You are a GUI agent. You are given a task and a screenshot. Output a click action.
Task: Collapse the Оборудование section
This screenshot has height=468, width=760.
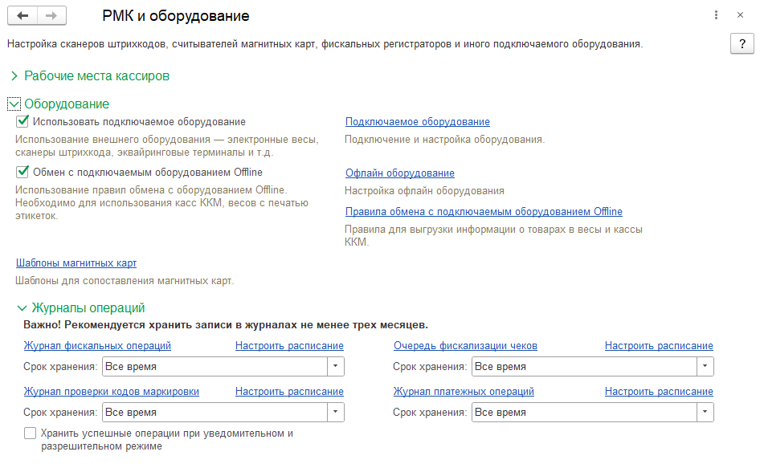(x=14, y=104)
